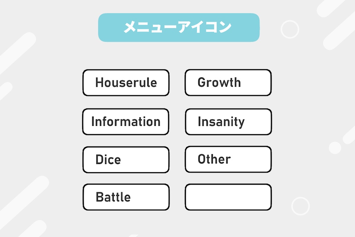This screenshot has width=355, height=237.
Task: Choose the Other menu button
Action: pos(228,159)
